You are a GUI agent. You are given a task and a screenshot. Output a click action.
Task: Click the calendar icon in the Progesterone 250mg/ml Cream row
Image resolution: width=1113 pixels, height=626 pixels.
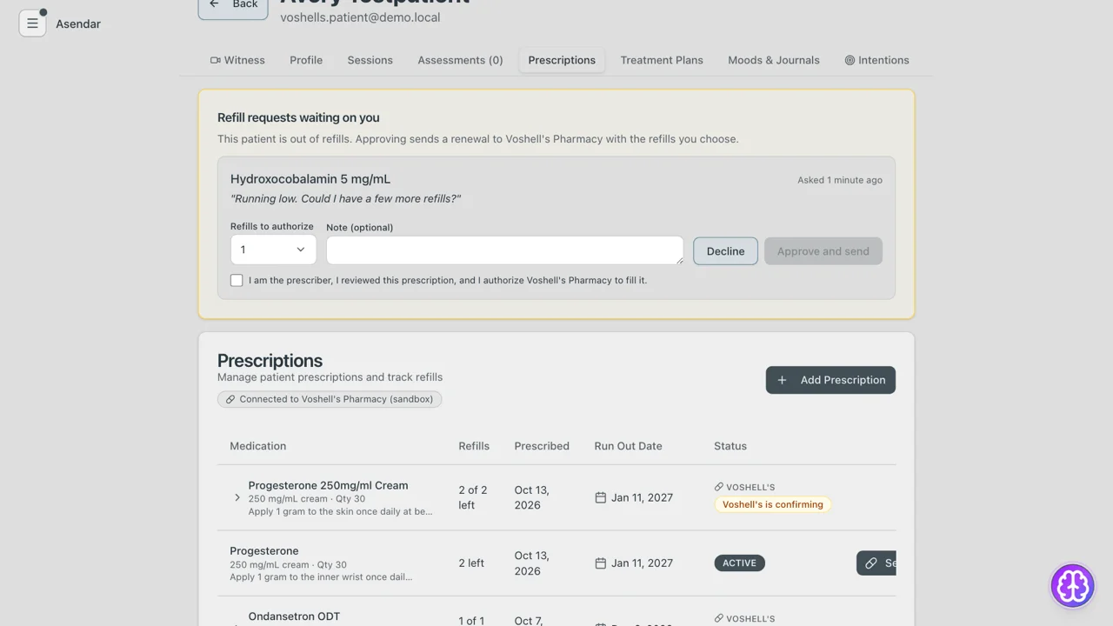coord(600,497)
